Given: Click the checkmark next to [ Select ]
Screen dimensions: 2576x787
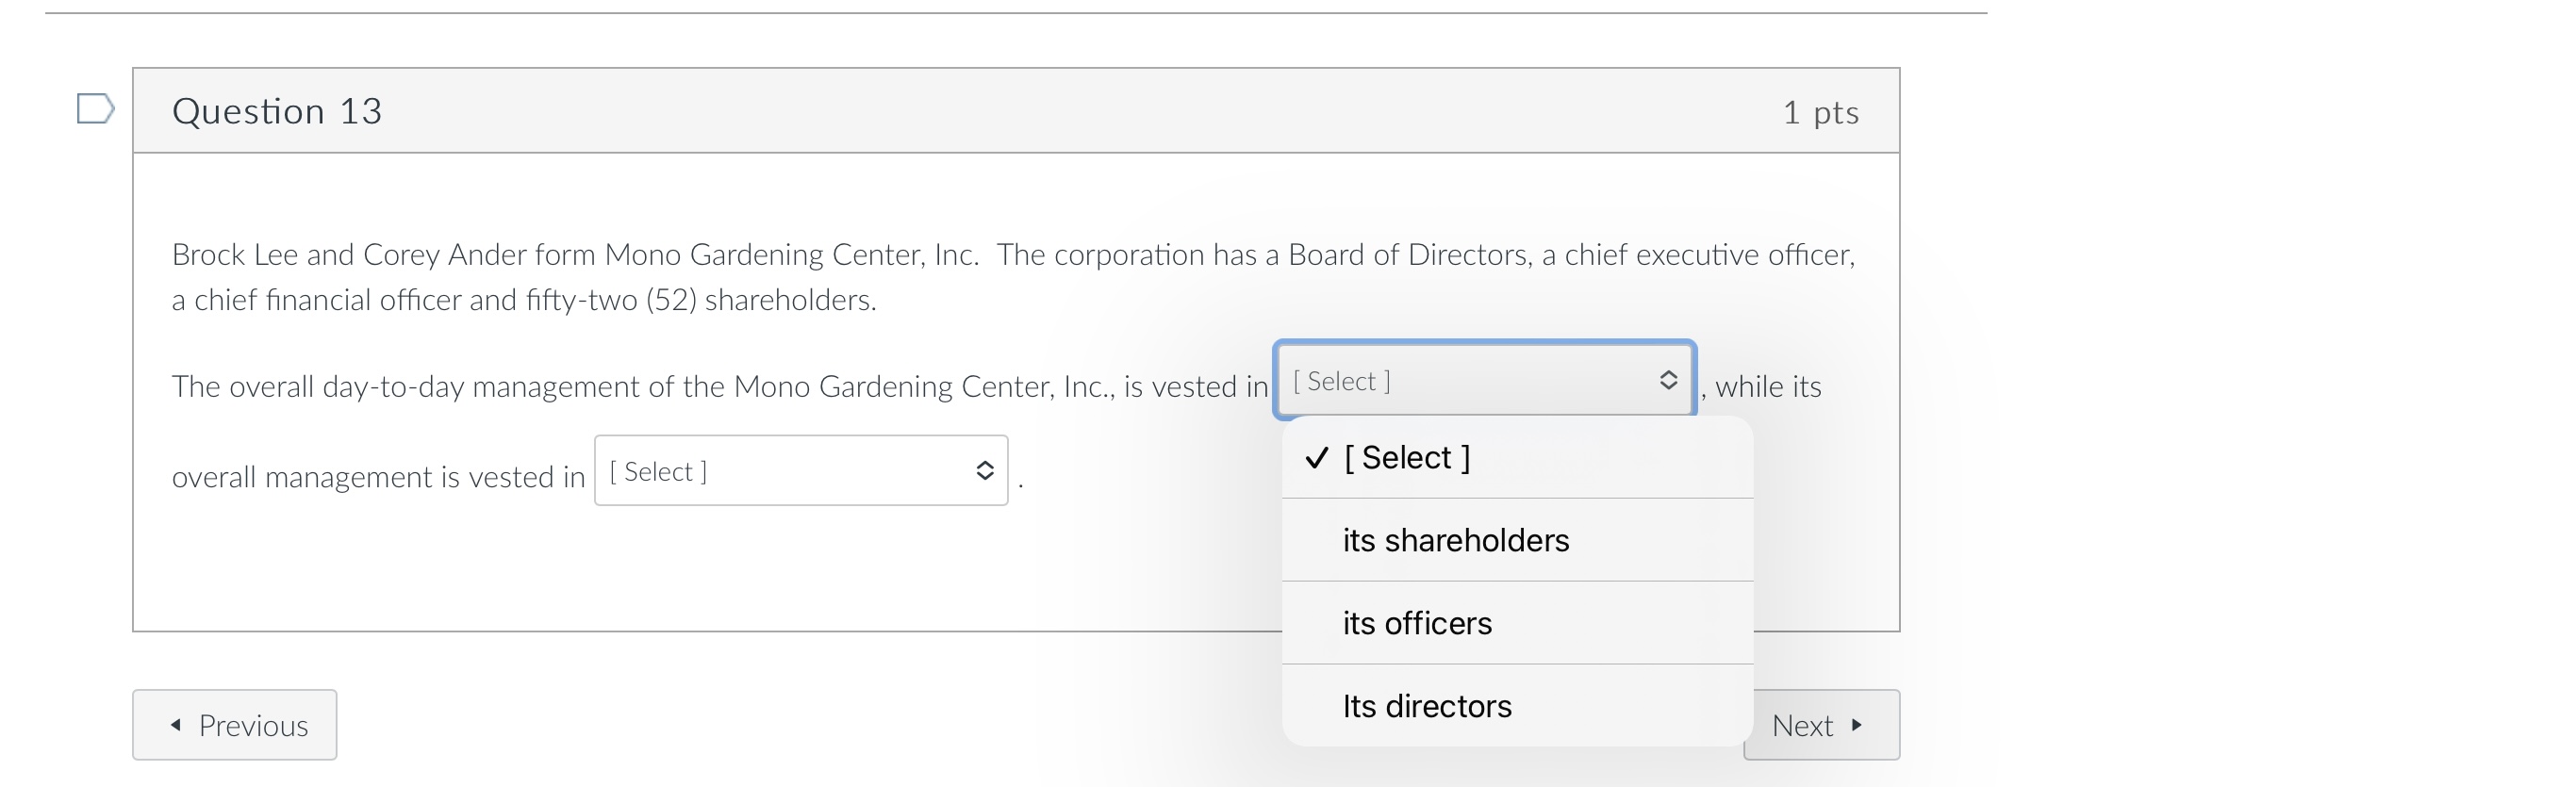Looking at the screenshot, I should (x=1316, y=457).
